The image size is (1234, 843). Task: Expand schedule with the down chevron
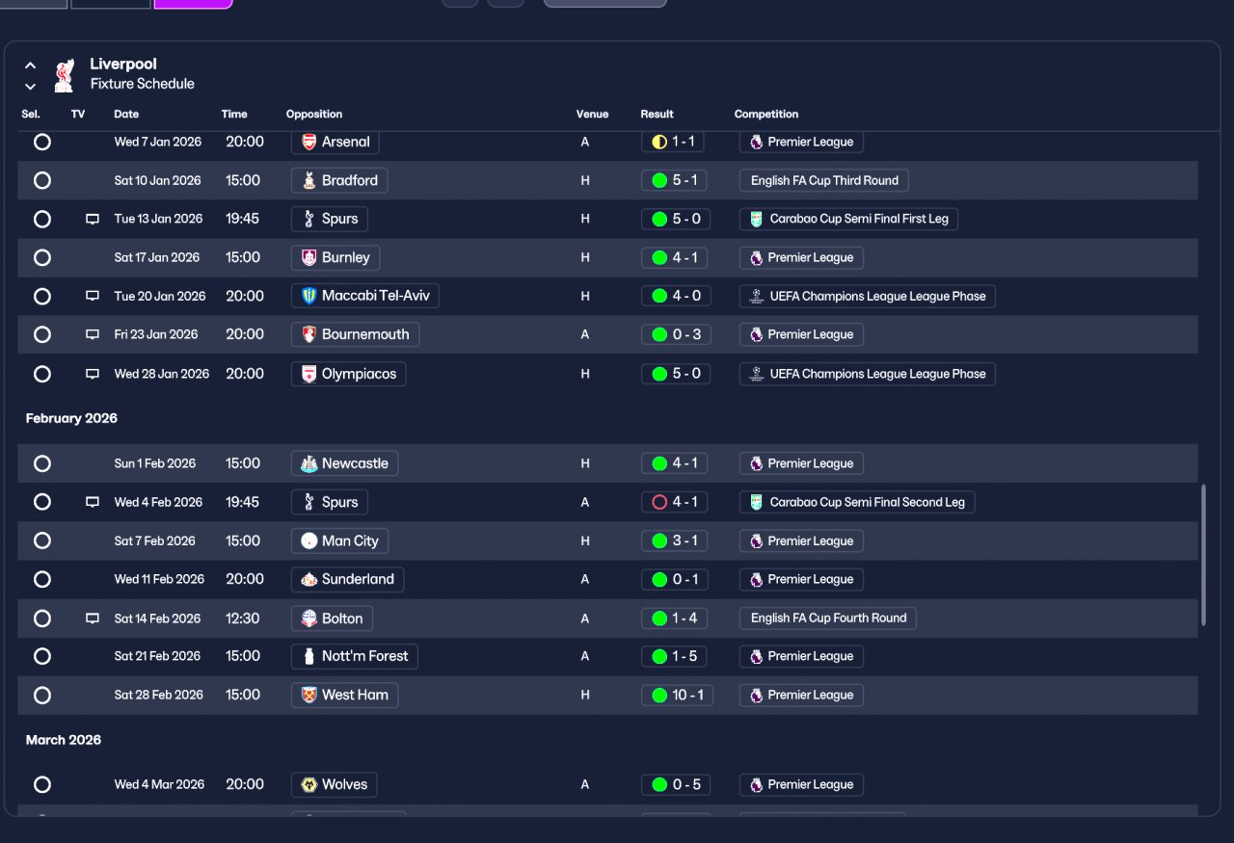[x=30, y=87]
